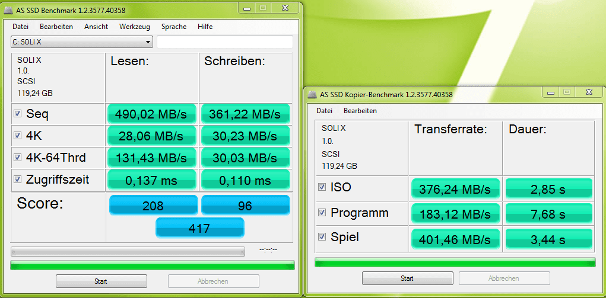The image size is (606, 298).
Task: Click the Kopier-Benchmark title bar icon
Action: [x=312, y=94]
